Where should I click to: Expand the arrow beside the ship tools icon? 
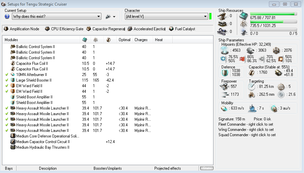pos(114,17)
